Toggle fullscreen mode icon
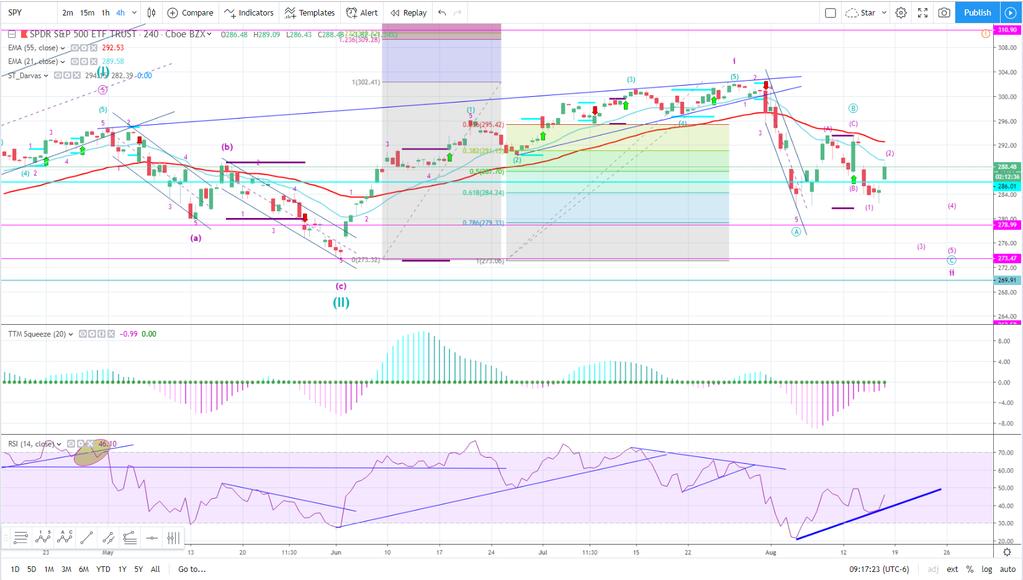 [x=923, y=12]
